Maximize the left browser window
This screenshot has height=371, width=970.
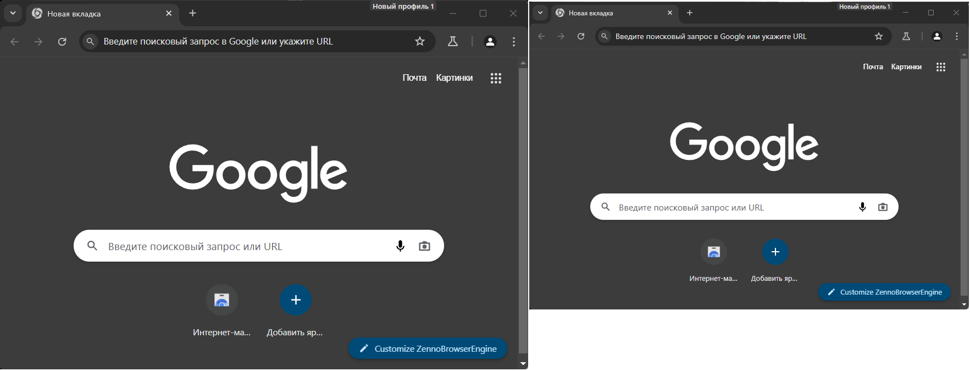click(483, 13)
